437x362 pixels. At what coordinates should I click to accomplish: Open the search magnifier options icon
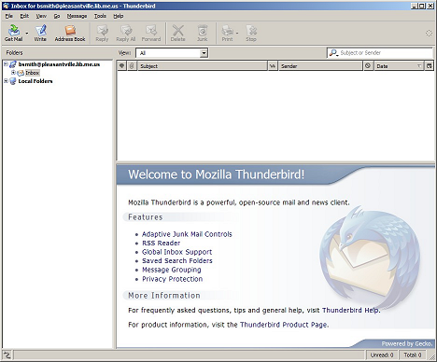pos(333,53)
